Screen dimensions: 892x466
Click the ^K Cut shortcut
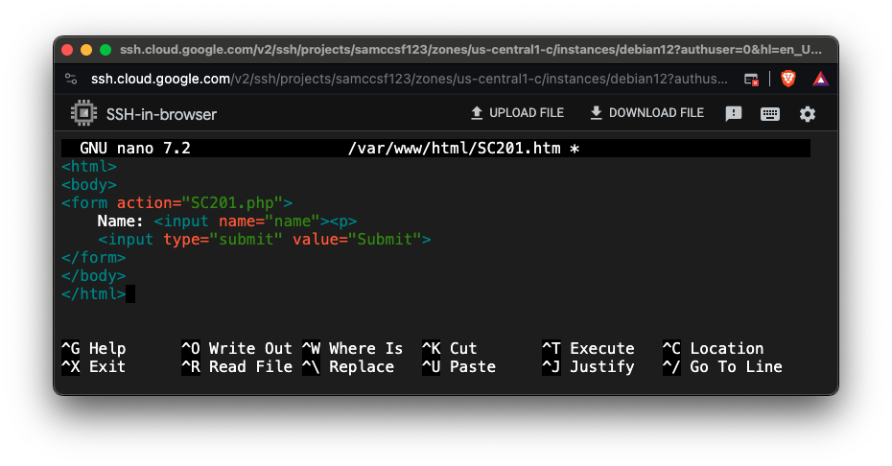pos(449,348)
